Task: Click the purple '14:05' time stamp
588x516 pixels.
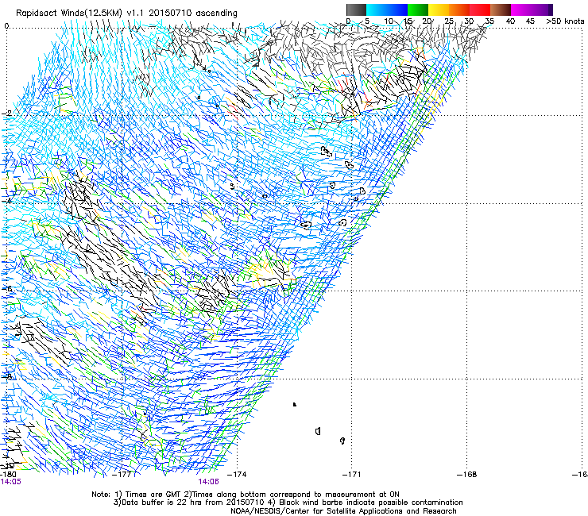Action: pyautogui.click(x=11, y=482)
